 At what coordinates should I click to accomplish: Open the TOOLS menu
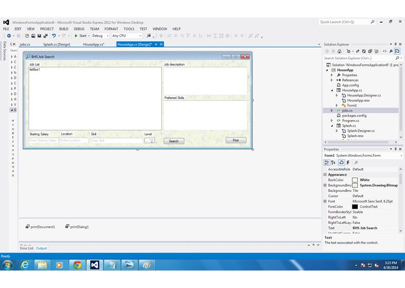click(129, 29)
